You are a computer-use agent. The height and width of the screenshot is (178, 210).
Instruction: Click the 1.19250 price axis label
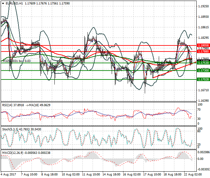(x=203, y=6)
